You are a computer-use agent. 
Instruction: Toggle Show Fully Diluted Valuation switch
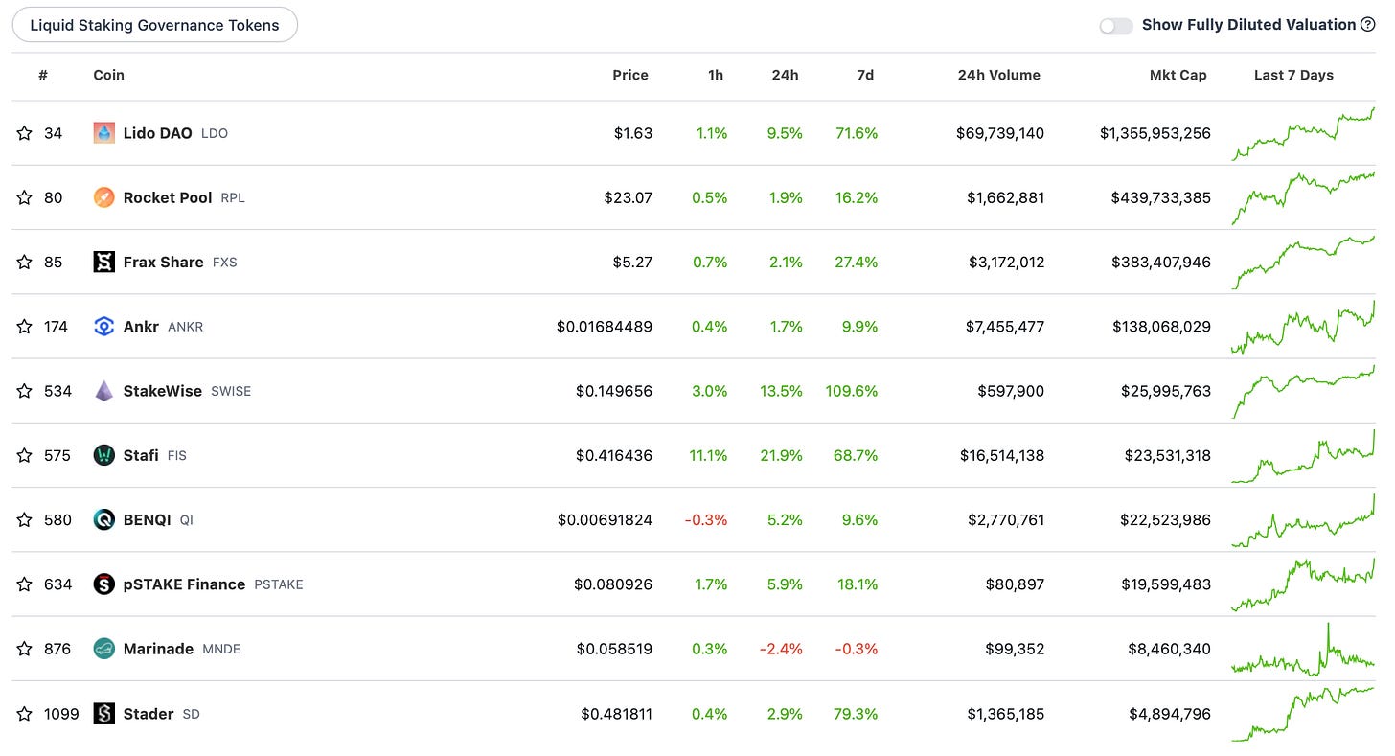(1116, 26)
